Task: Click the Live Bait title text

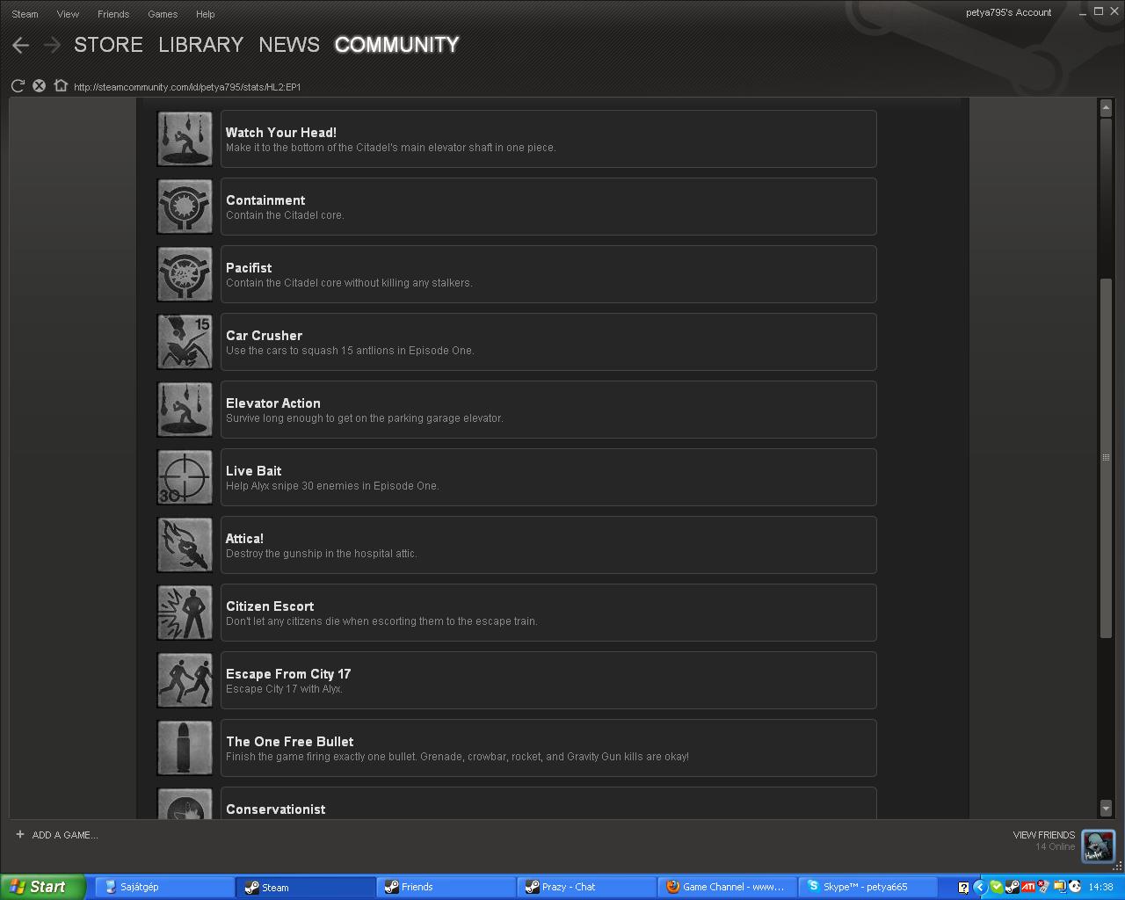Action: pyautogui.click(x=254, y=471)
